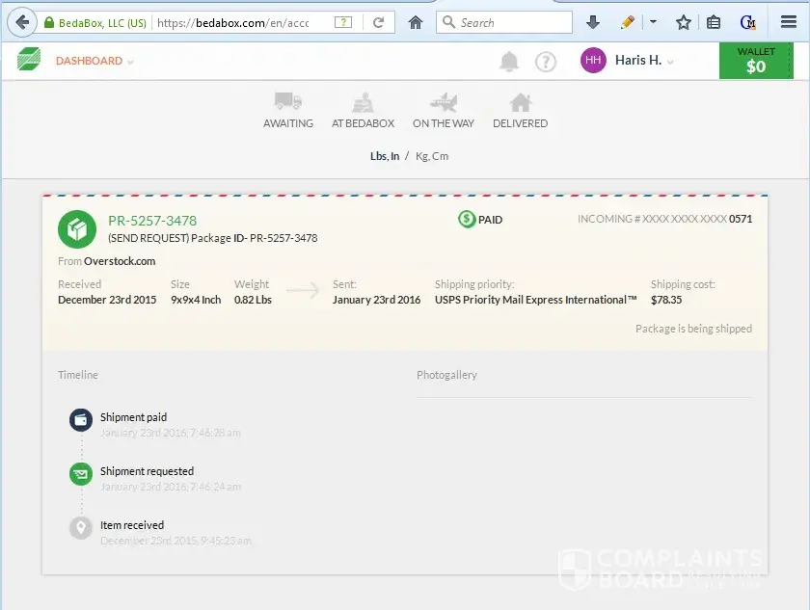The image size is (810, 610).
Task: Click 'Shipment requested' timeline label
Action: click(x=148, y=471)
